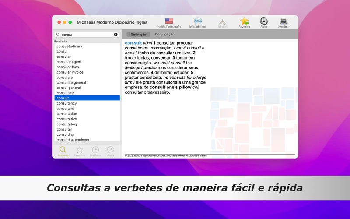The width and height of the screenshot is (350, 219).
Task: Click the magnifier icon in search field
Action: click(58, 35)
